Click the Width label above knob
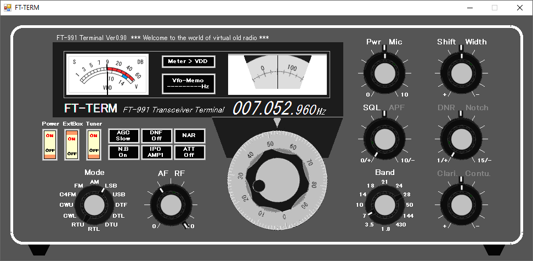 [x=476, y=42]
